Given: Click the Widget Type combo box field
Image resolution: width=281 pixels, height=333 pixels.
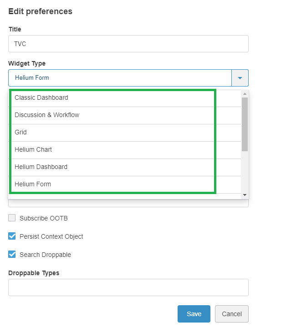Looking at the screenshot, I should tap(120, 78).
